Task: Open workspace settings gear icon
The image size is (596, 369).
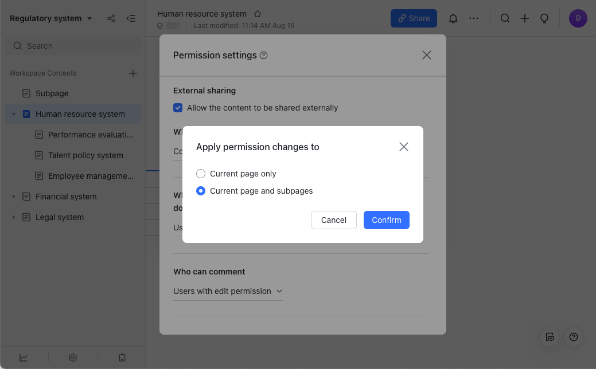Action: (x=73, y=358)
